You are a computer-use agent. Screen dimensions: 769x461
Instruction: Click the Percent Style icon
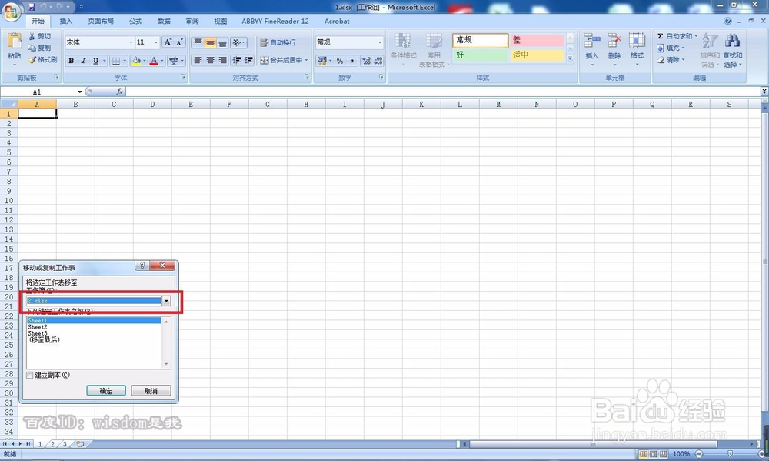point(339,61)
